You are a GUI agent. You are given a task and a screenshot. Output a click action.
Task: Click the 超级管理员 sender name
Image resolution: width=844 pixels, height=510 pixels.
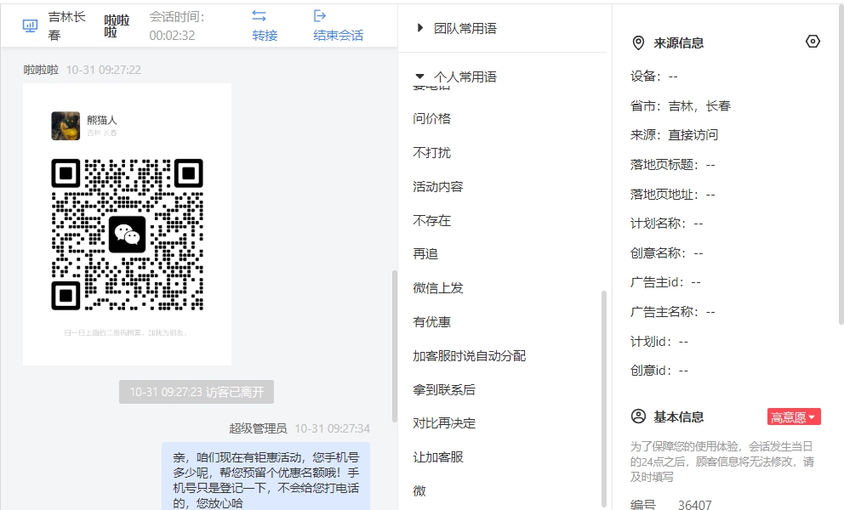258,428
